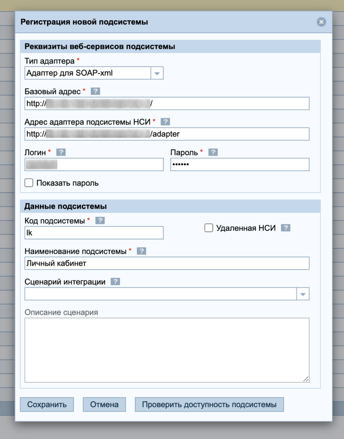Click into the Наименование подсистемы text field
Viewport: 344px width, 439px height.
point(167,263)
